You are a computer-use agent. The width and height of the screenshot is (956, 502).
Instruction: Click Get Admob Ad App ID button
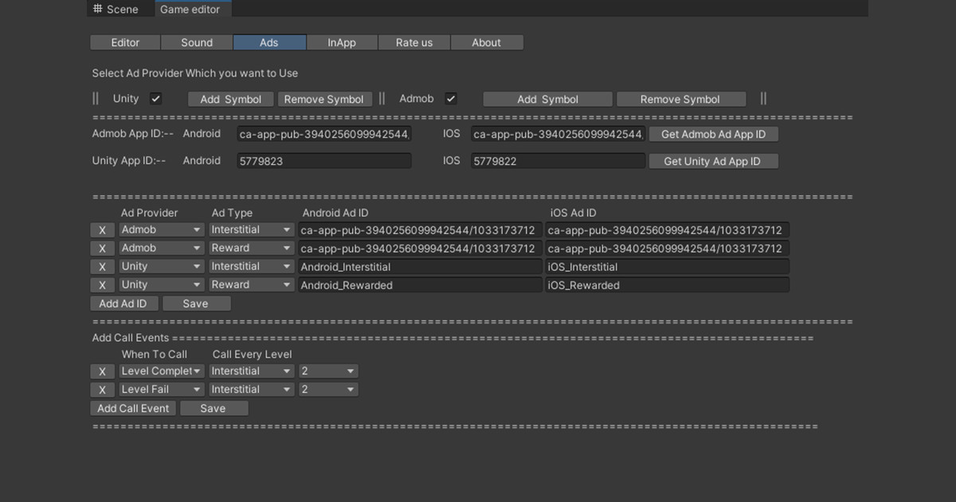pyautogui.click(x=714, y=135)
